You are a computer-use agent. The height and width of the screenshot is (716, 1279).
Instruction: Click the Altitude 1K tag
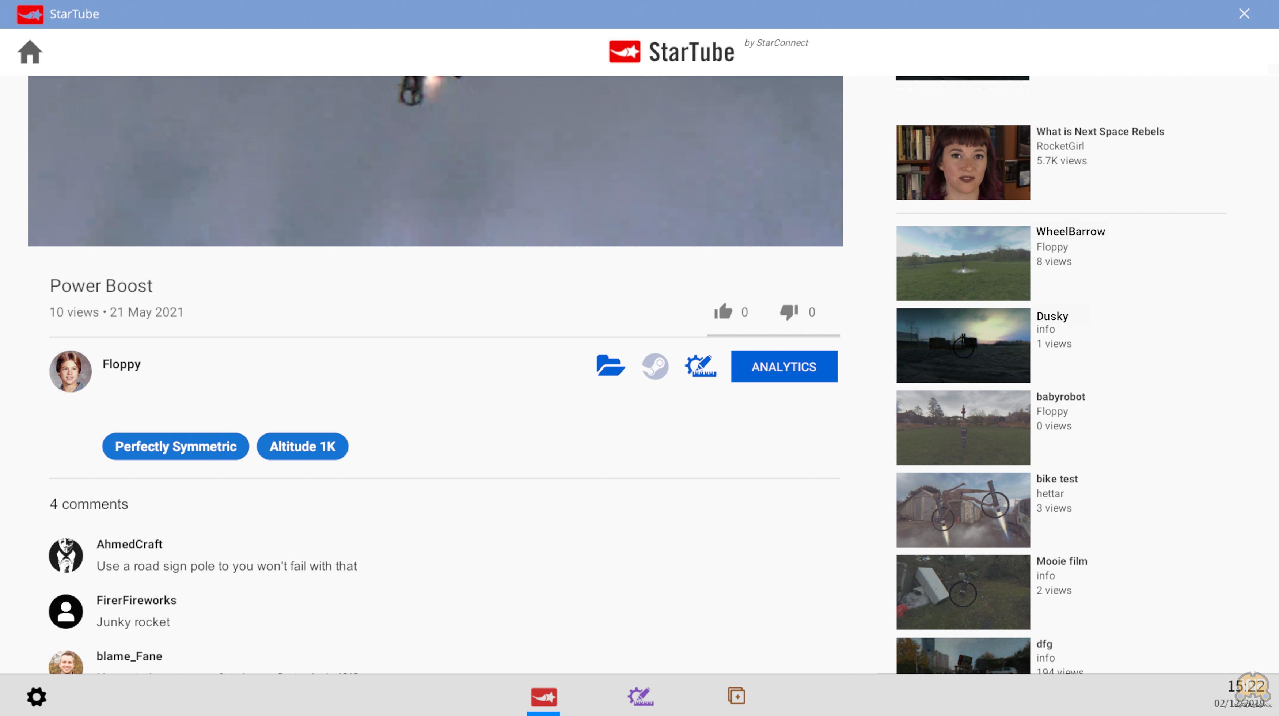[302, 446]
